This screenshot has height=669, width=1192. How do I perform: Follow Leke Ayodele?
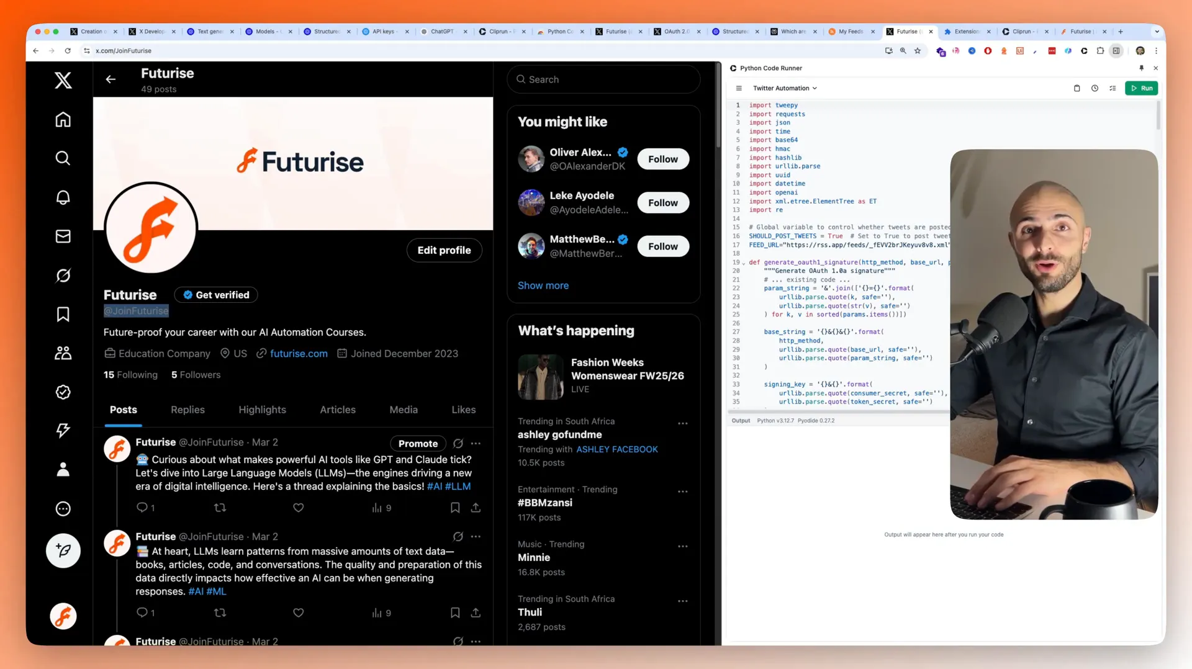point(663,203)
